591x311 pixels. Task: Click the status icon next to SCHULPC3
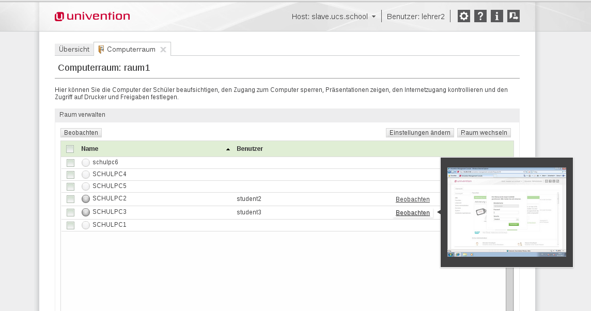[86, 212]
